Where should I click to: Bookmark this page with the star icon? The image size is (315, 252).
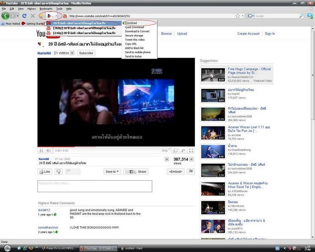(238, 16)
